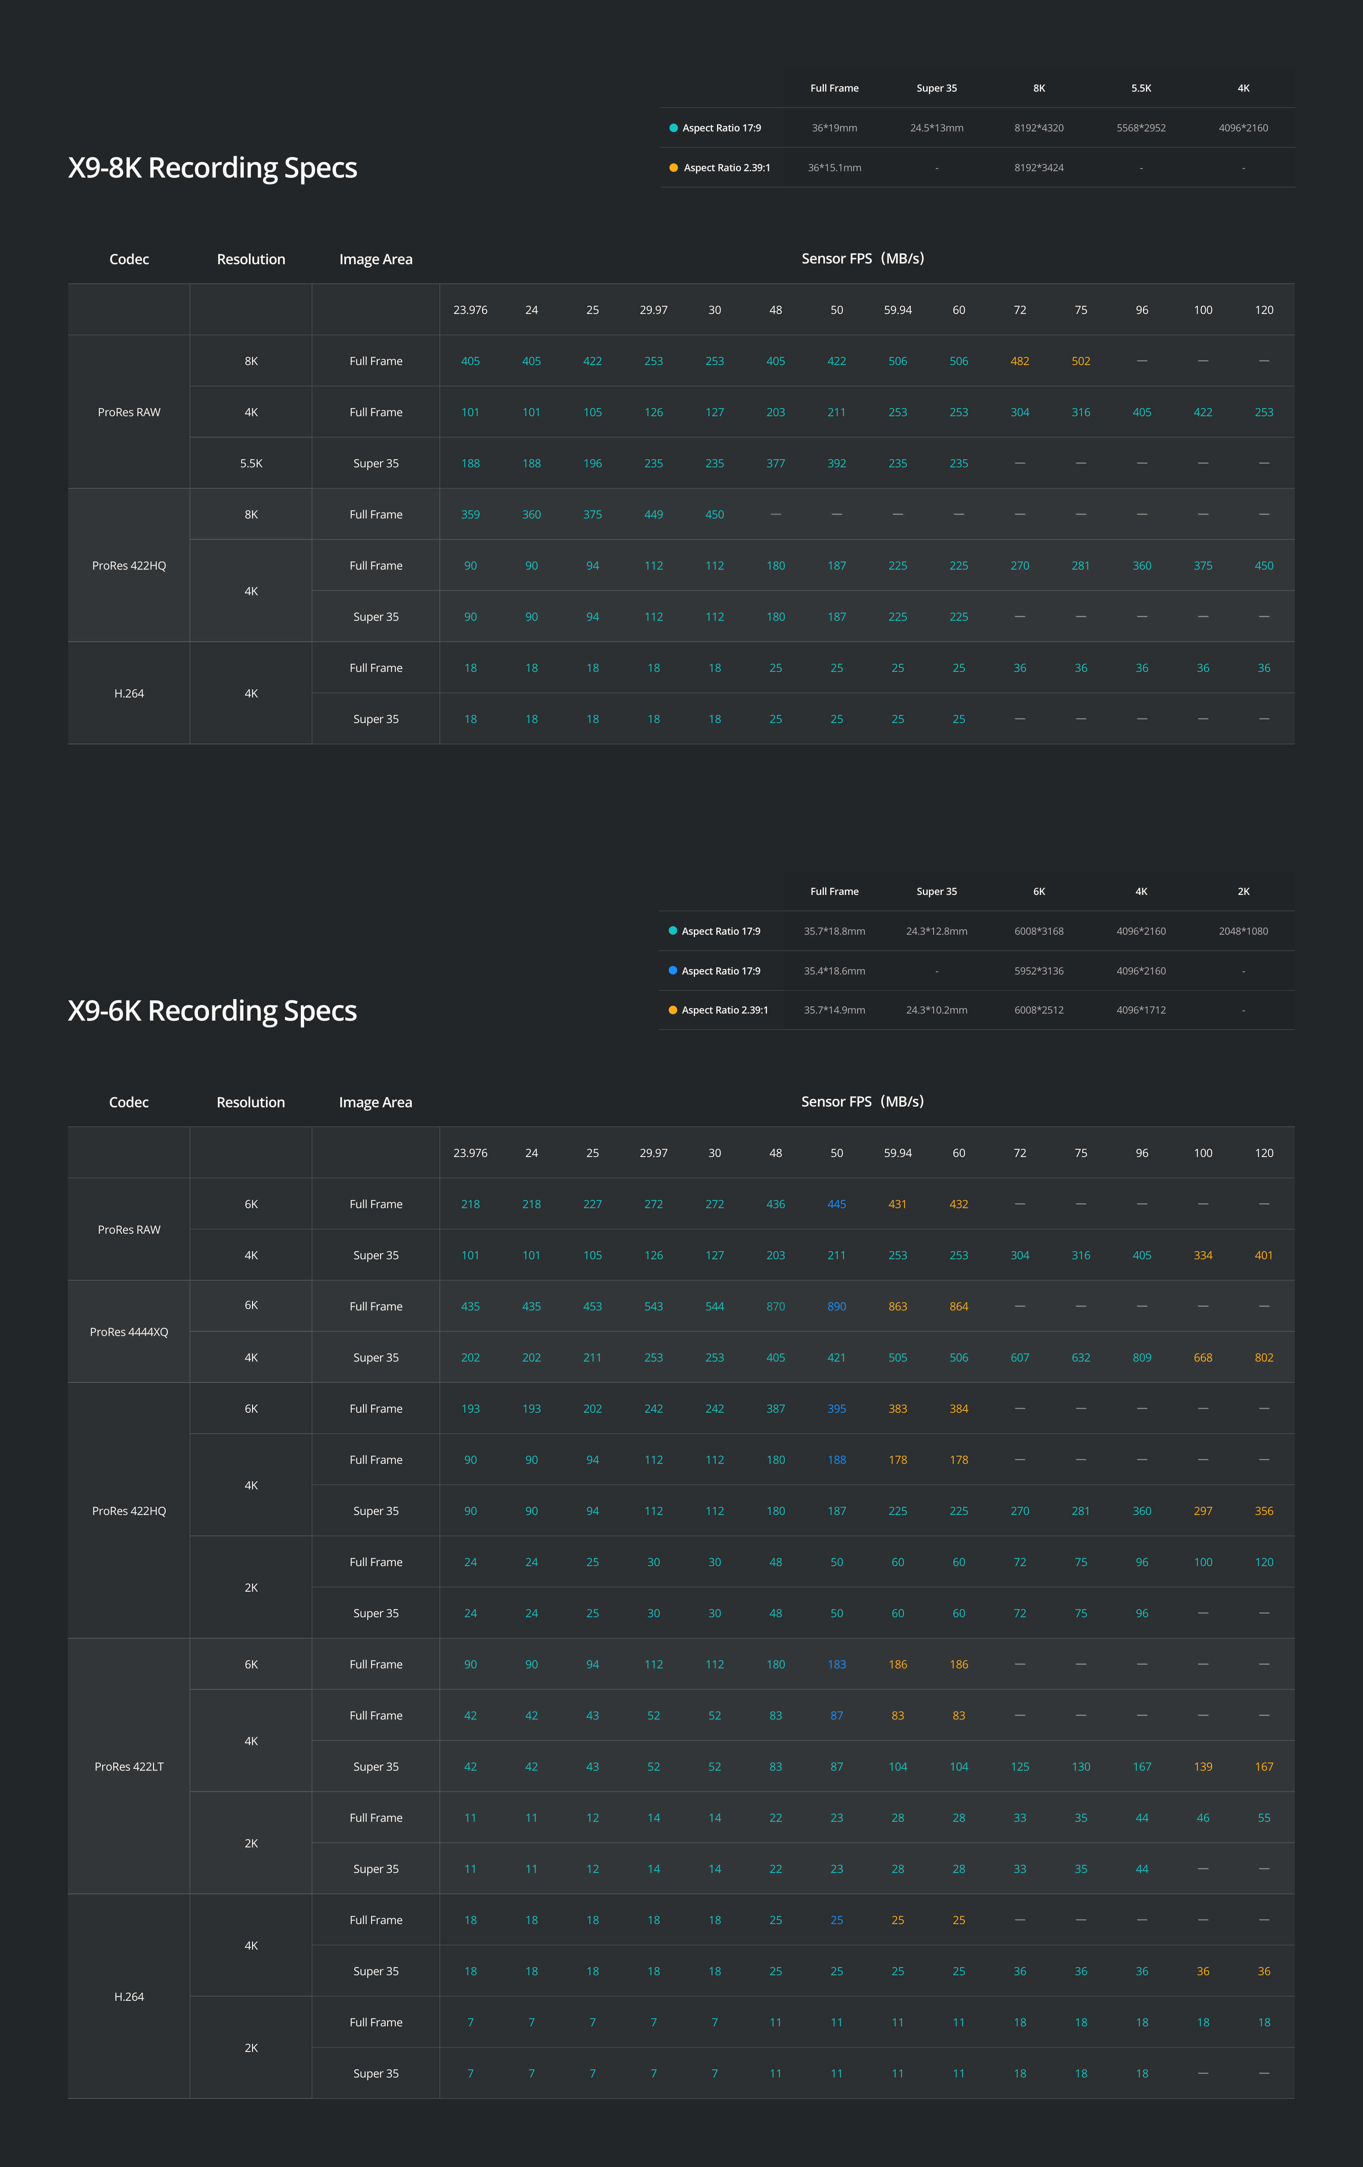Click the "196" cell in the 5.5K row
This screenshot has height=2167, width=1363.
(x=592, y=463)
